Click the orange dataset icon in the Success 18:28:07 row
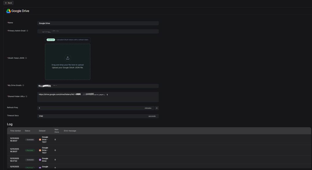The image size is (312, 170). click(x=40, y=150)
